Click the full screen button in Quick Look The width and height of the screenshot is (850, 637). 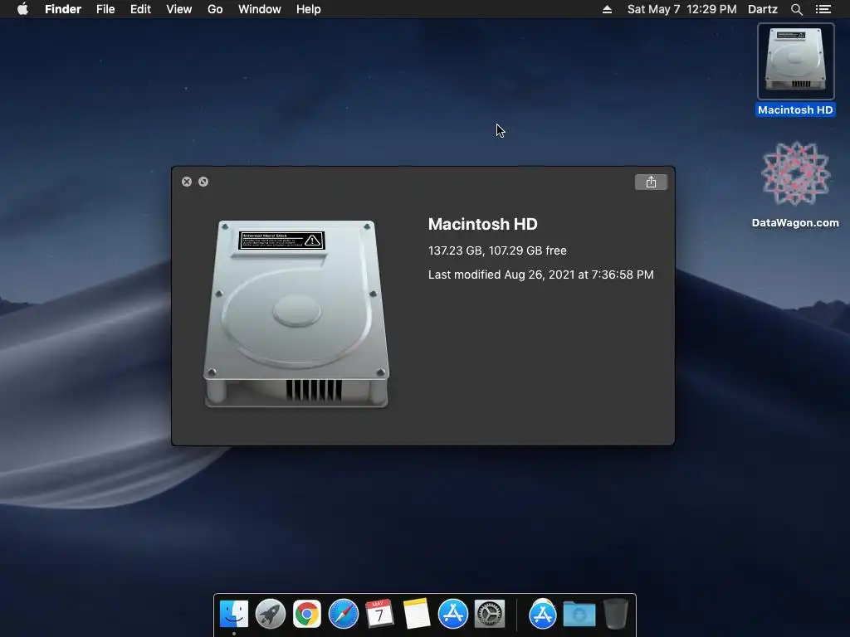click(x=203, y=182)
